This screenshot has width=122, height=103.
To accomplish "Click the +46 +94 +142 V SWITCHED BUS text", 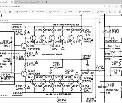I will [66, 25].
